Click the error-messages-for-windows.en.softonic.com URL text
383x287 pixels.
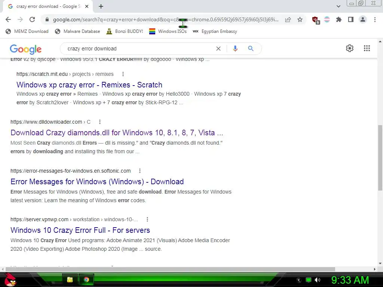point(71,171)
